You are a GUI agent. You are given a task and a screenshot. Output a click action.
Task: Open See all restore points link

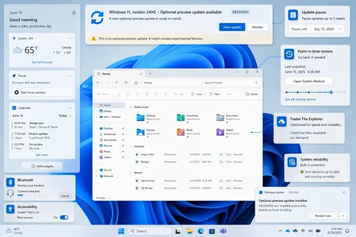pos(300,99)
